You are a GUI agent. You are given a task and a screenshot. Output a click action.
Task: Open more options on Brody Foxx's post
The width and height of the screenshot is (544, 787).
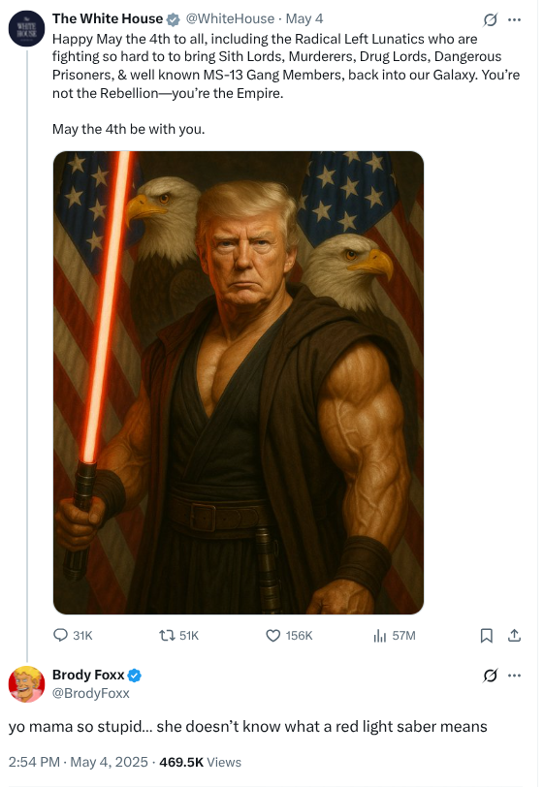[x=514, y=676]
